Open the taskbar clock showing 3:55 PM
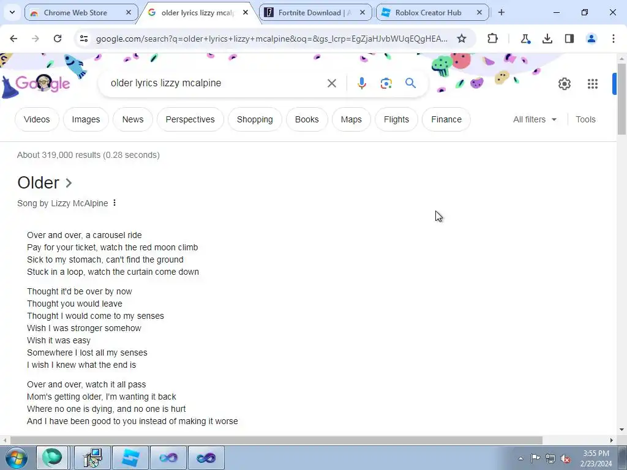Image resolution: width=627 pixels, height=470 pixels. click(596, 458)
